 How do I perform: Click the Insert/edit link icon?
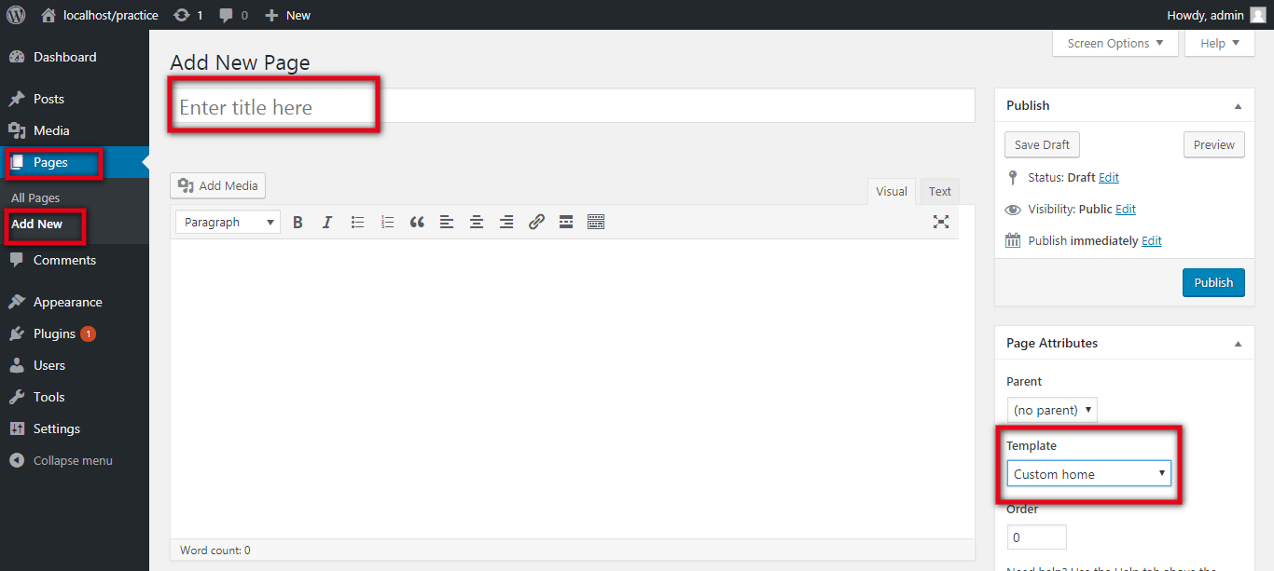536,223
